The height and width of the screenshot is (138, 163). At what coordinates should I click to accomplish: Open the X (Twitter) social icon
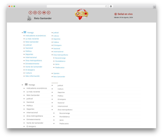pyautogui.click(x=39, y=13)
